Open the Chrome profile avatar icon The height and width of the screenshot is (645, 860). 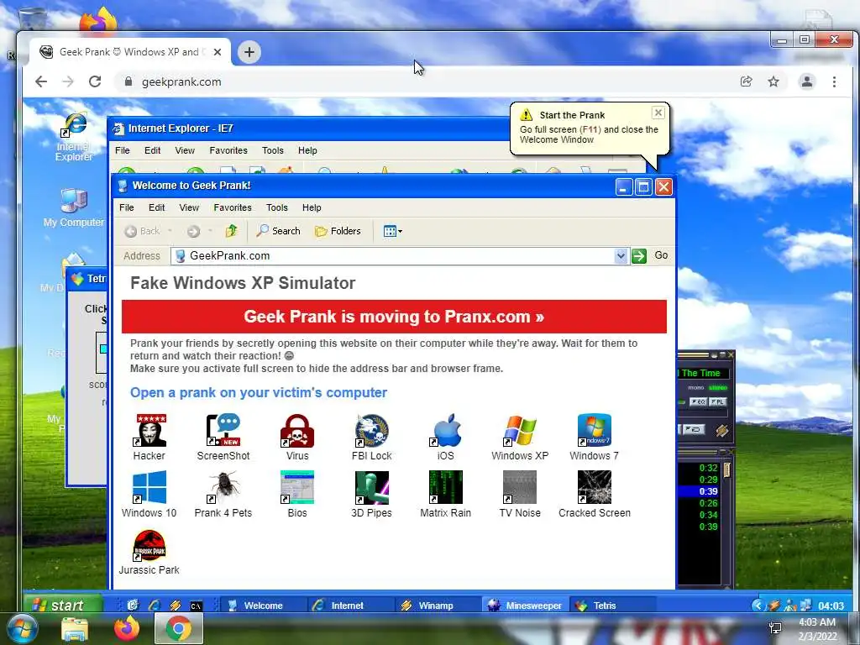click(x=807, y=81)
